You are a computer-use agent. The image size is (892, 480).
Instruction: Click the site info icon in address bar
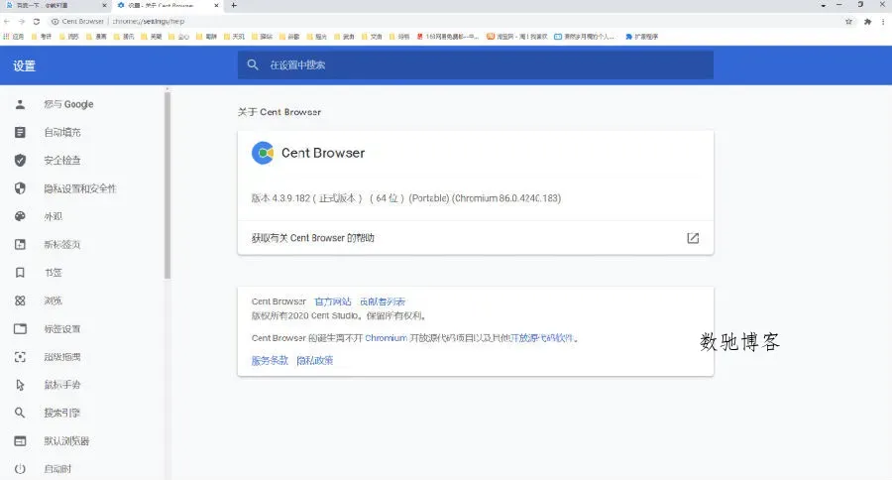55,21
